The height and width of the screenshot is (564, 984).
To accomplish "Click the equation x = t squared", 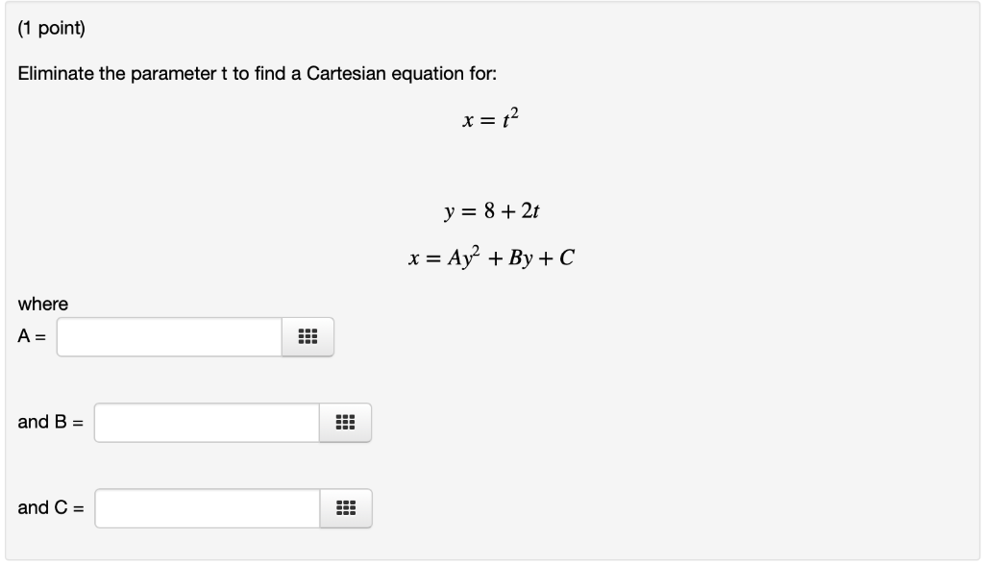I will click(x=490, y=120).
